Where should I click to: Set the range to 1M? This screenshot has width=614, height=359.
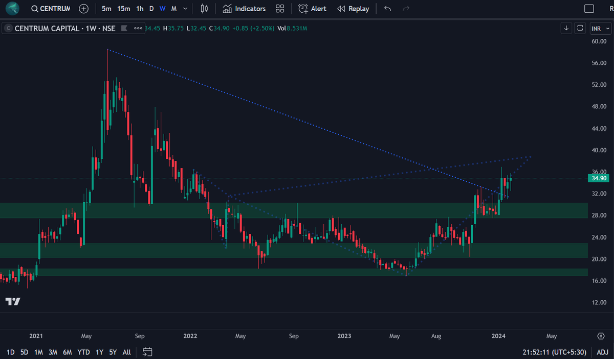click(x=38, y=352)
